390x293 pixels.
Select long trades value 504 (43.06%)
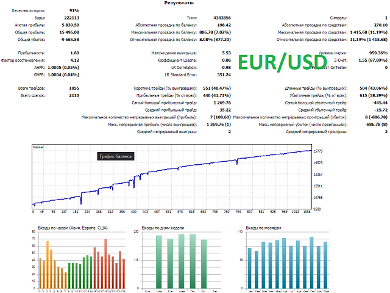374,89
